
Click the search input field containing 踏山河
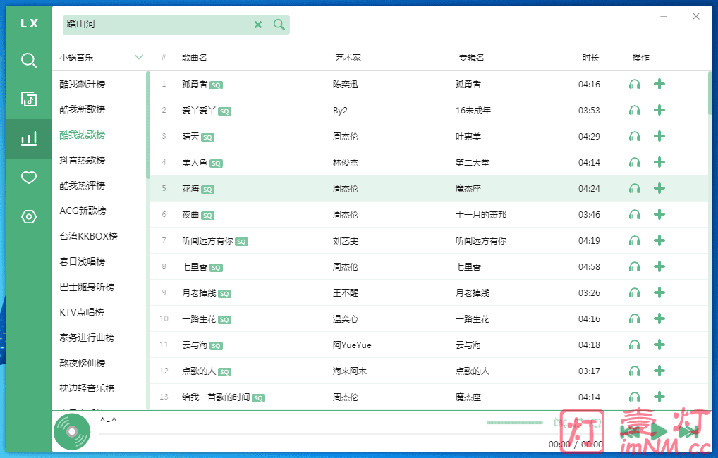(x=155, y=25)
